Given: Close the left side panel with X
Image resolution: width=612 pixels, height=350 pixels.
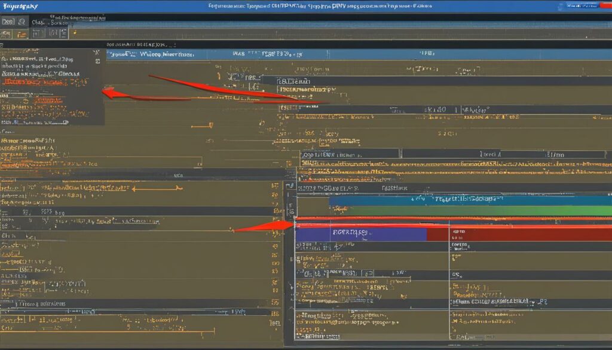Looking at the screenshot, I should tap(97, 52).
